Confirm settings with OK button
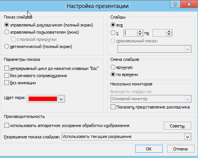Screen dimensions: 198x158 [x=149, y=149]
